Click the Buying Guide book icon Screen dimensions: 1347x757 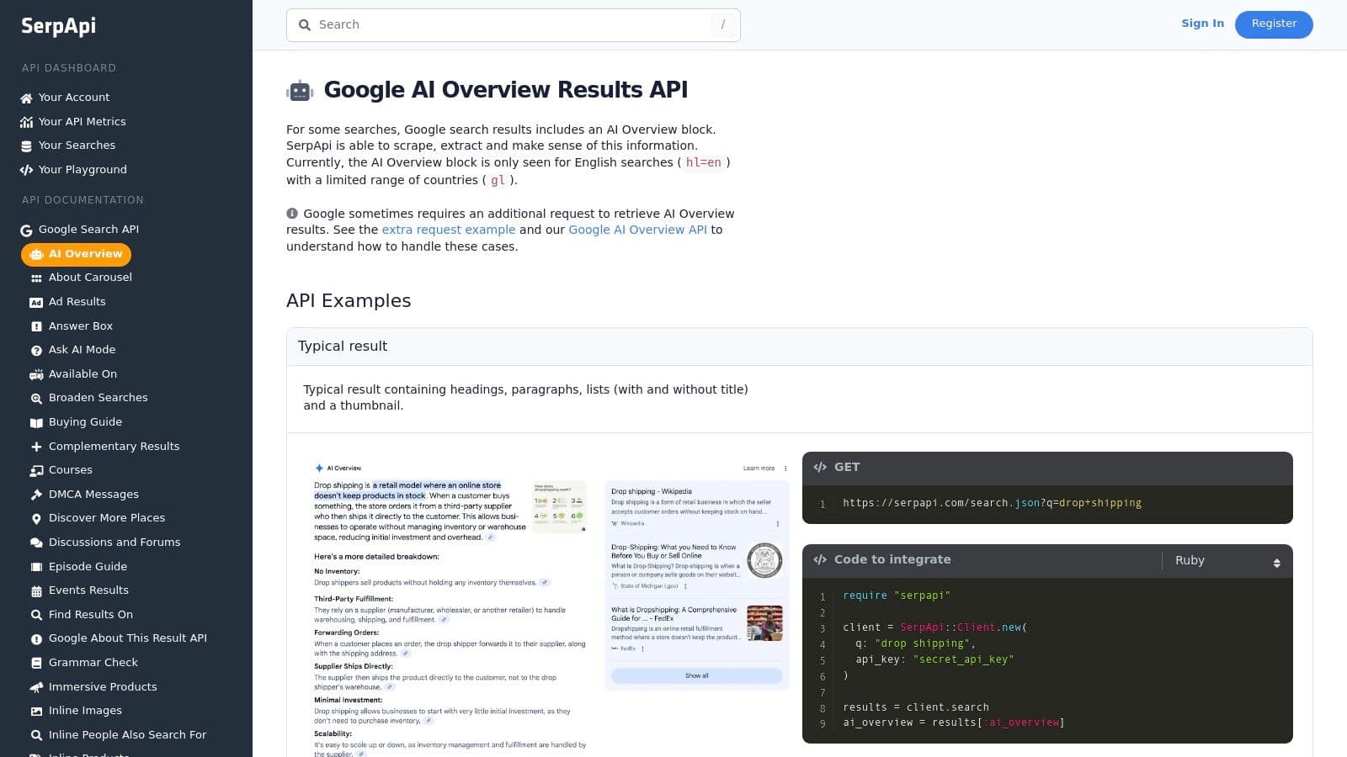tap(36, 422)
